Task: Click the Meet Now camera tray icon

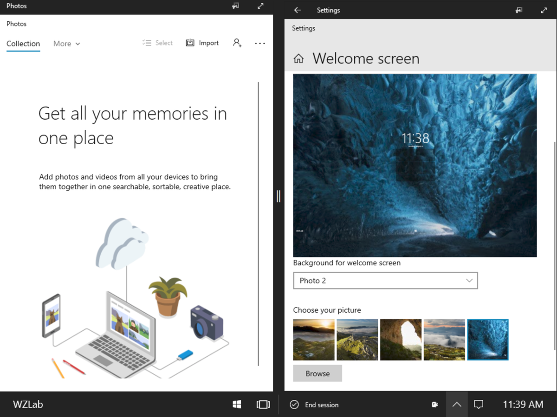Action: [435, 404]
